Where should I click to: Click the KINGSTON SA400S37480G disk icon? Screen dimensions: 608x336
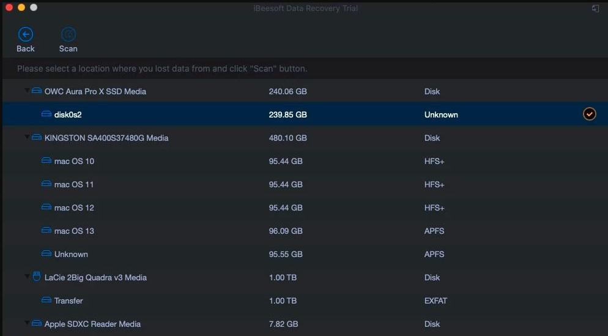(37, 137)
